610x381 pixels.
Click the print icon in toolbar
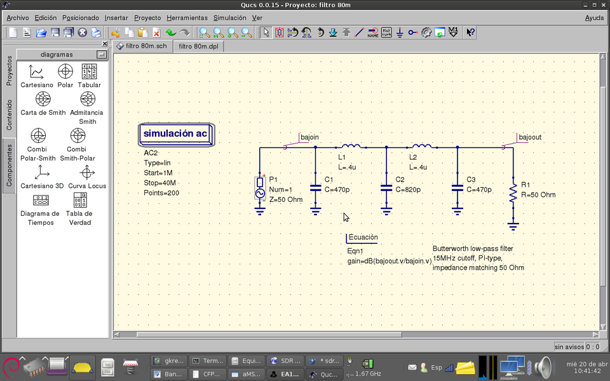tap(96, 32)
